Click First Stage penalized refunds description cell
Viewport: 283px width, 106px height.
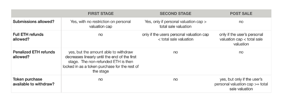tap(101, 62)
